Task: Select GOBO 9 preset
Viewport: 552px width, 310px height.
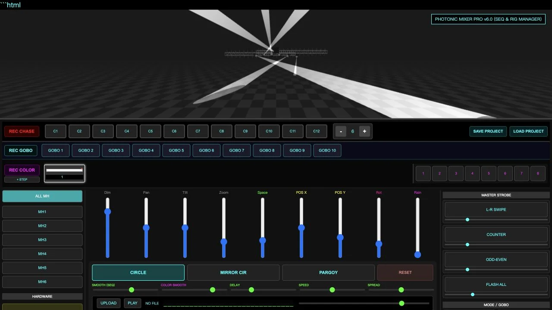Action: point(297,151)
